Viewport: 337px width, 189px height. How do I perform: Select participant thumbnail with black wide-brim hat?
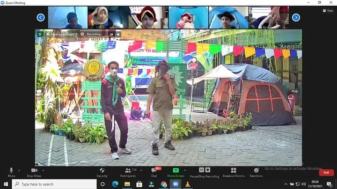[x=228, y=17]
